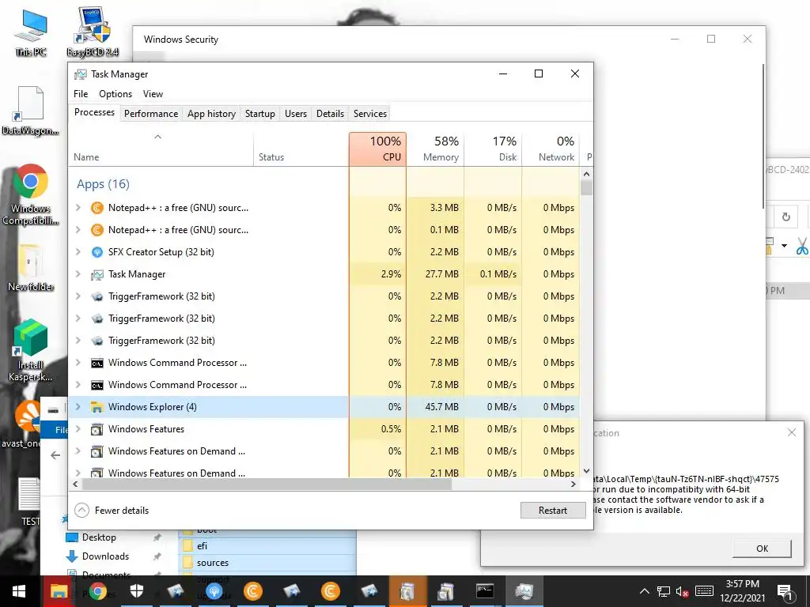810x607 pixels.
Task: Open the touch keyboard tray icon
Action: pyautogui.click(x=704, y=591)
